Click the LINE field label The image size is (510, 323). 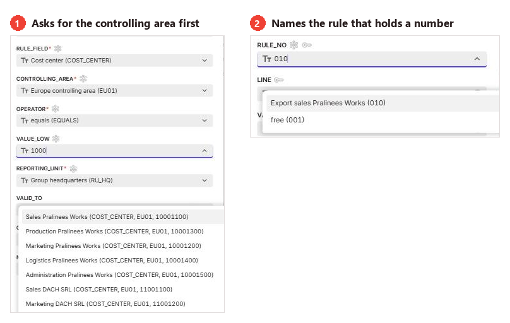[264, 80]
